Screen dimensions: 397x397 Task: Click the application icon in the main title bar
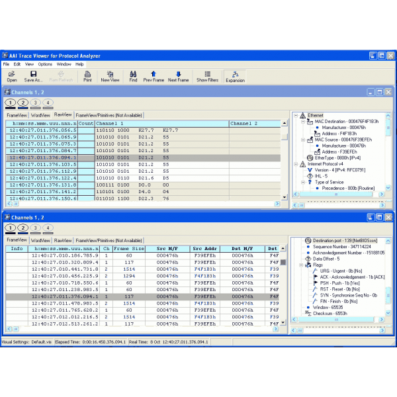[x=5, y=55]
